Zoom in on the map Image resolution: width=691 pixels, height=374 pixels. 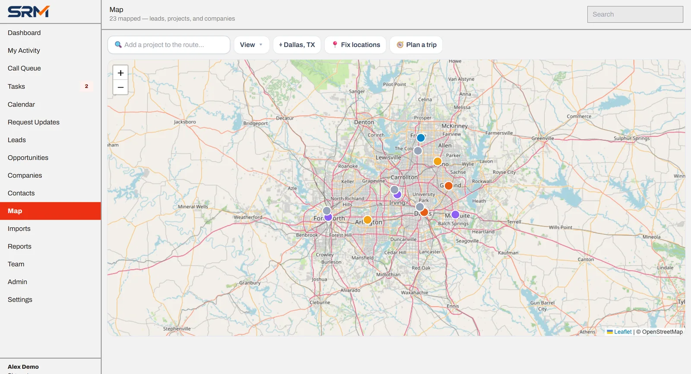point(120,73)
